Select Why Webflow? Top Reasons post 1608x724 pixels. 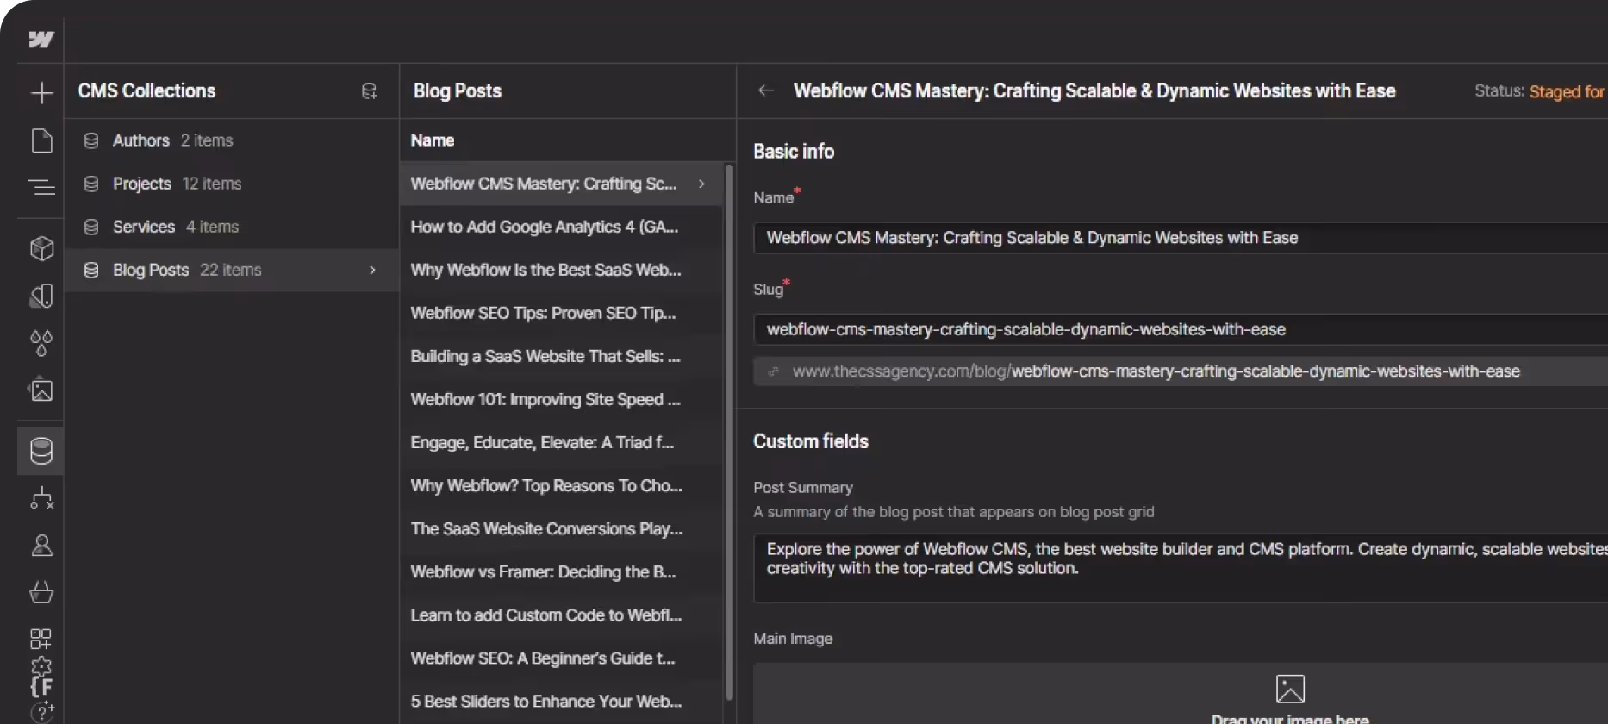[562, 485]
